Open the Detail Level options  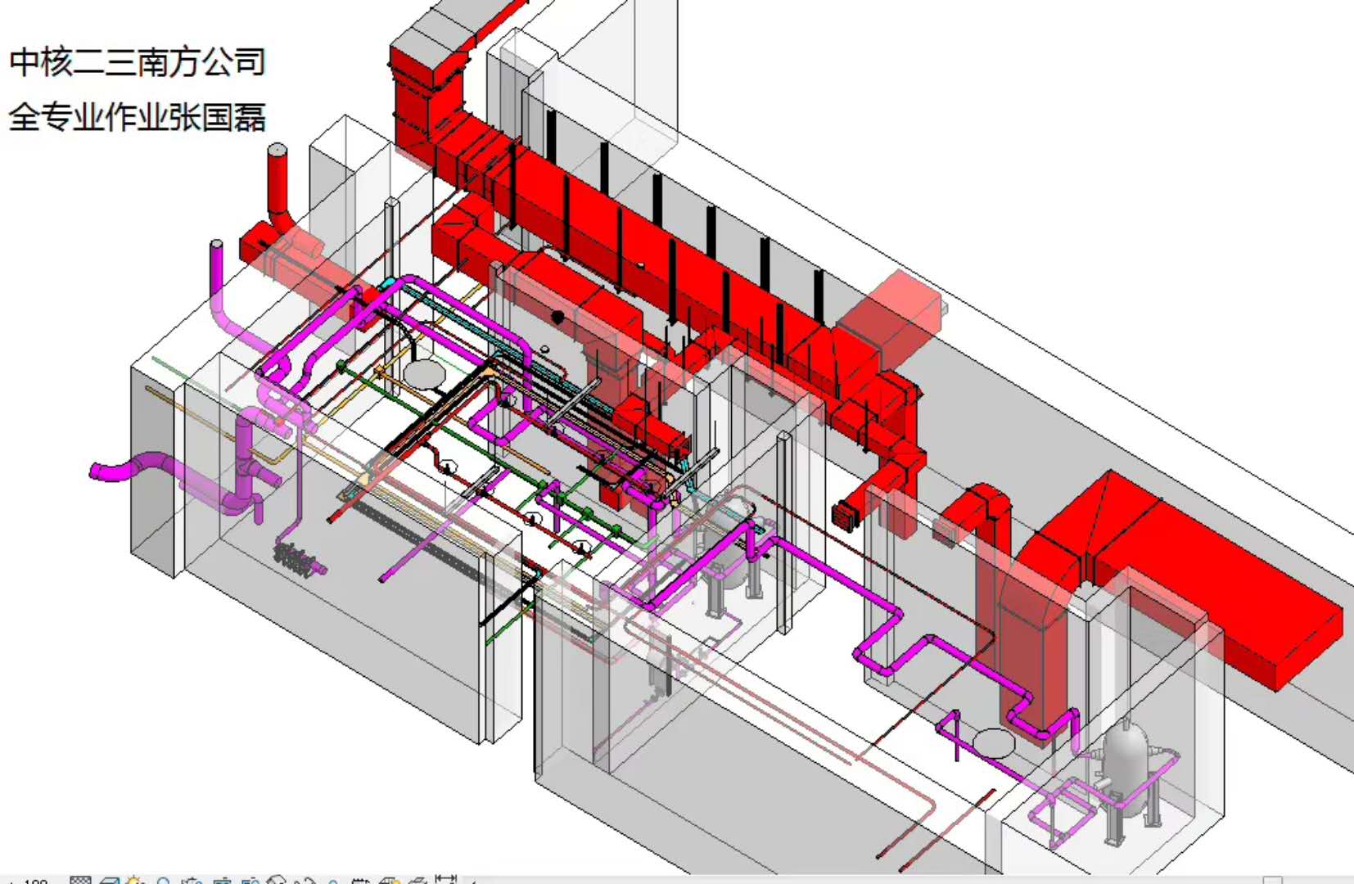click(x=80, y=881)
